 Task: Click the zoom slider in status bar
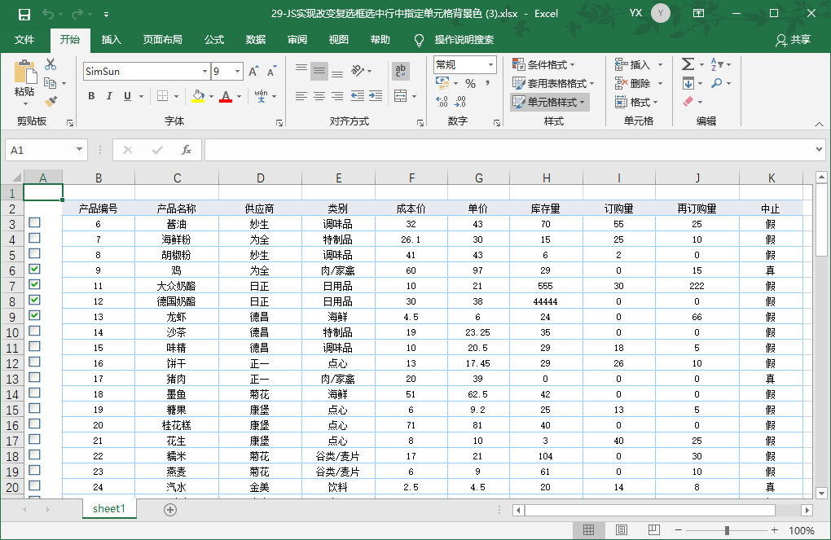(727, 530)
